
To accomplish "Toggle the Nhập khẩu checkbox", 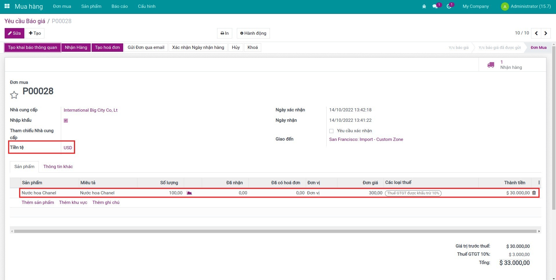I will 66,121.
